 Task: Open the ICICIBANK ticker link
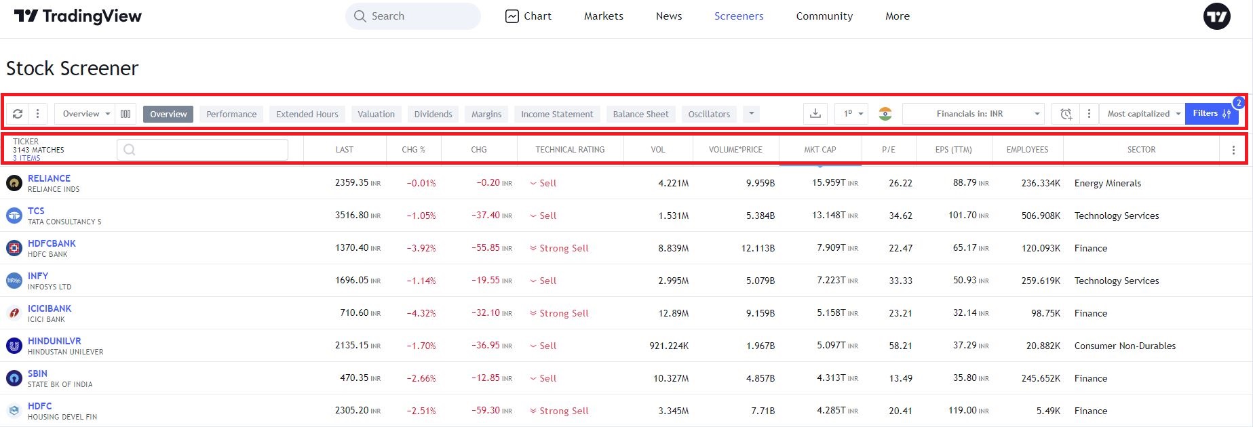(x=50, y=308)
